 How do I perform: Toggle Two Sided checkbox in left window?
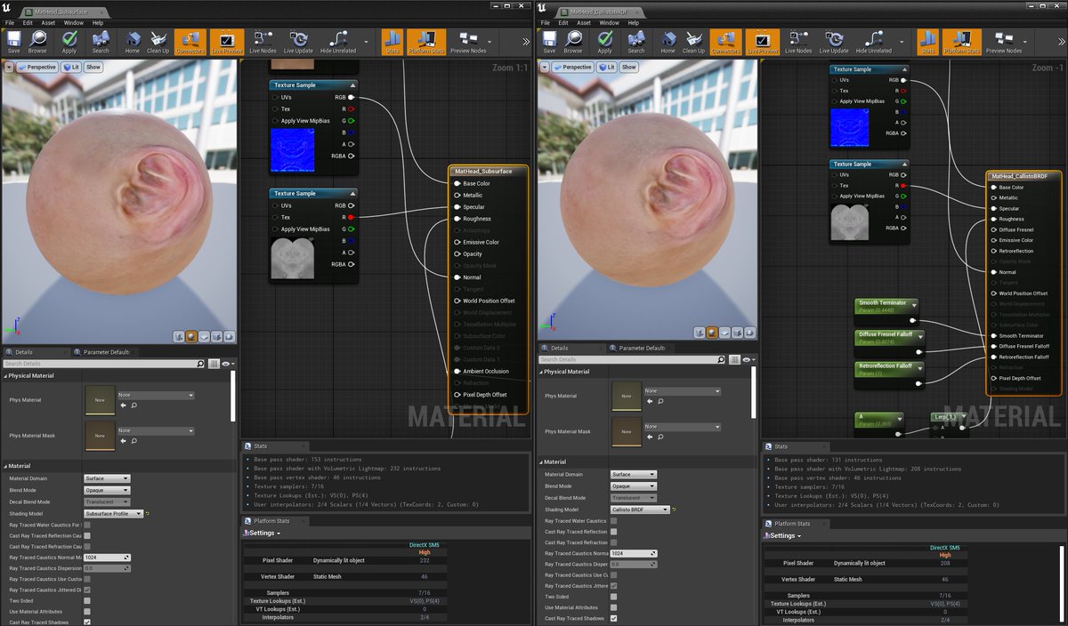(86, 600)
